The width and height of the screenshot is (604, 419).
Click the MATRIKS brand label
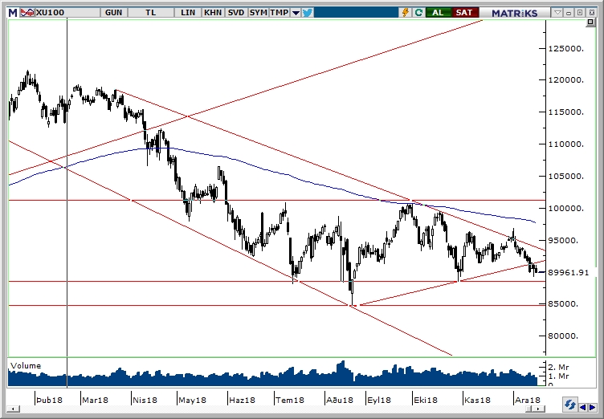[x=514, y=13]
